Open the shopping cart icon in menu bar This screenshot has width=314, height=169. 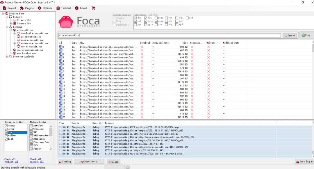(x=93, y=8)
